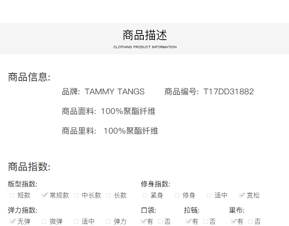Check the 紧身 fit checkbox

tap(145, 195)
